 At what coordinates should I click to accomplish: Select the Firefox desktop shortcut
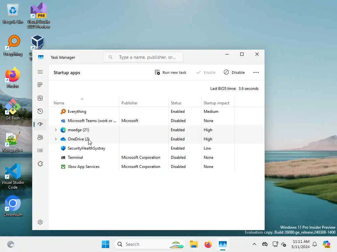coord(13,78)
